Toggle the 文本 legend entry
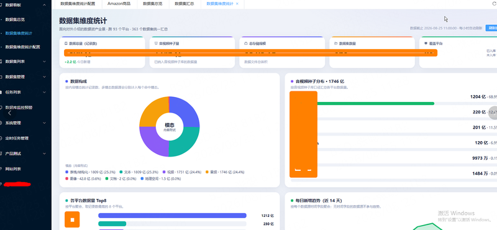The image size is (497, 230). (x=139, y=172)
